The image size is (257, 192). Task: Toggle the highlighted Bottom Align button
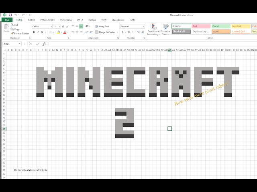coord(81,26)
